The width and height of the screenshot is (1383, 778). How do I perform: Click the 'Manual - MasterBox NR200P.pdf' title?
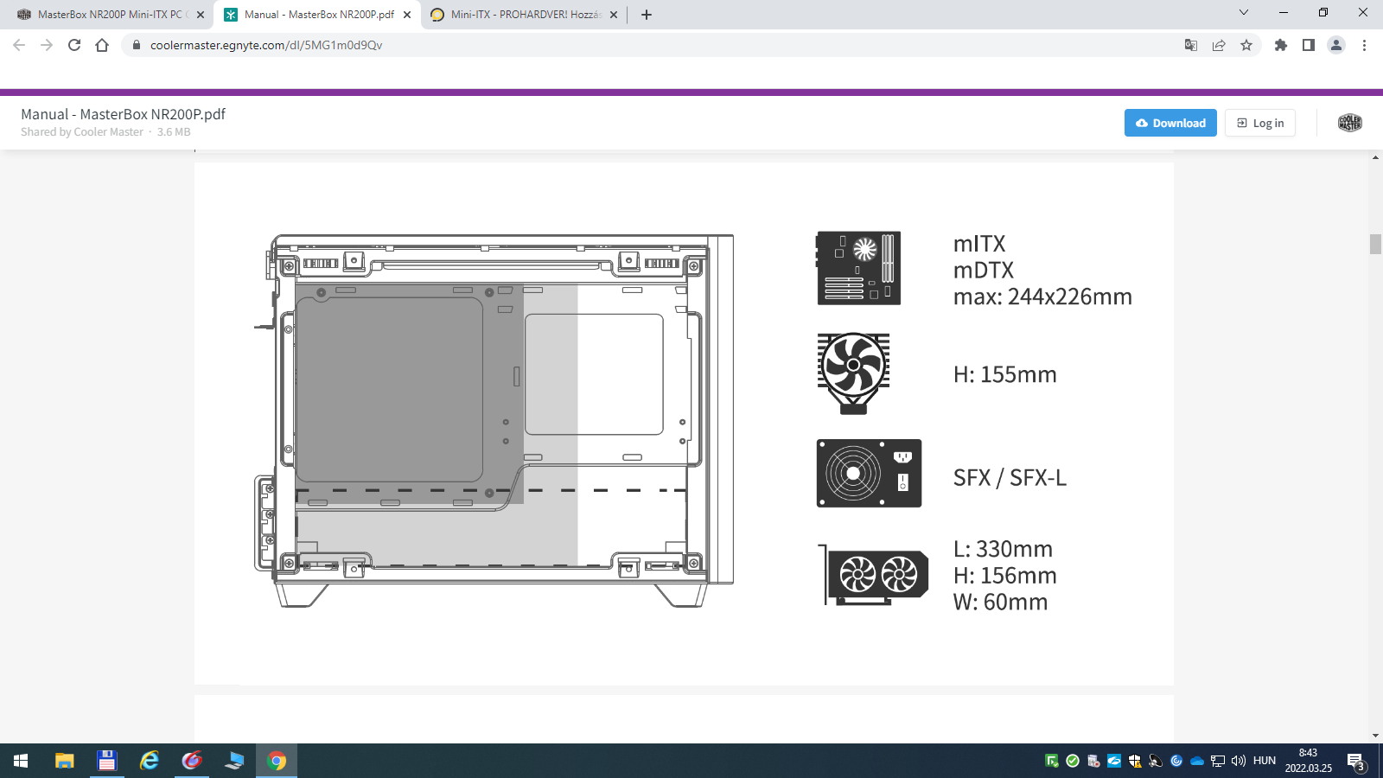coord(123,114)
